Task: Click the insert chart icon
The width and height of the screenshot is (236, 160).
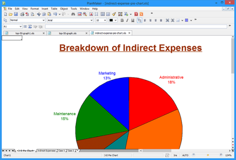Action: [80, 14]
